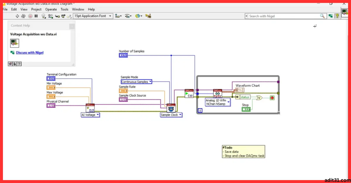Select the DAQmx Timing node

click(x=171, y=108)
